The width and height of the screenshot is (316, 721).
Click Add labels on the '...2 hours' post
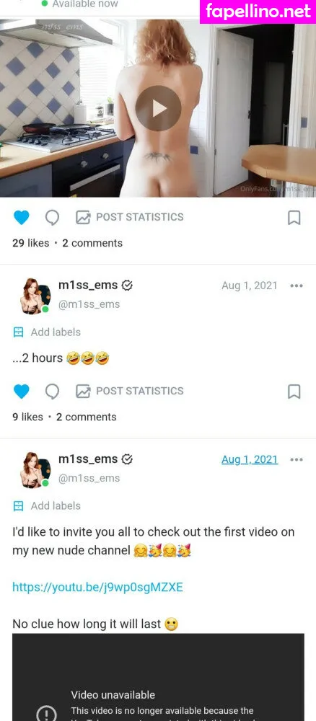pos(47,332)
